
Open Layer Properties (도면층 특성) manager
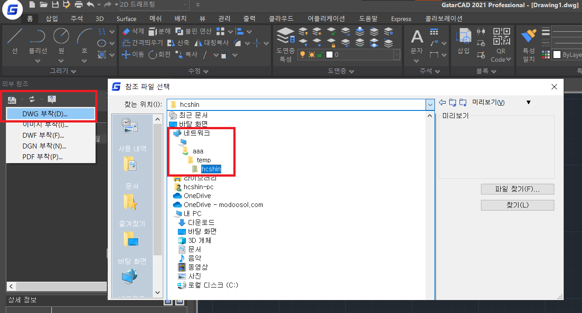pyautogui.click(x=286, y=45)
